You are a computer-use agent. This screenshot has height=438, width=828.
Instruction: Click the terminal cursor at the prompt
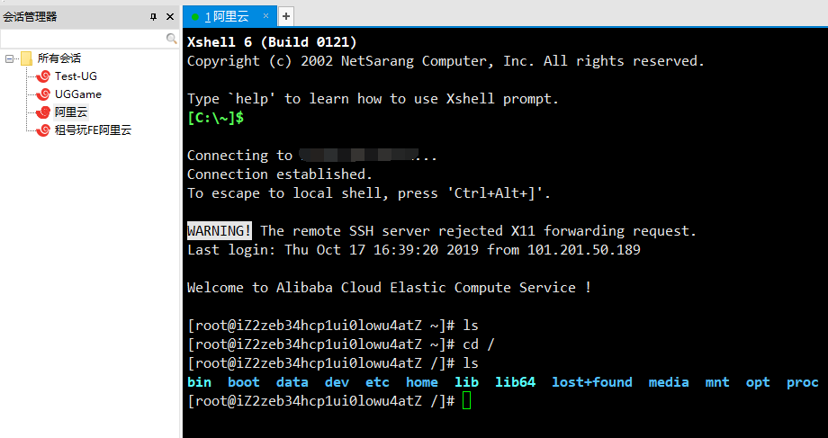pos(465,401)
